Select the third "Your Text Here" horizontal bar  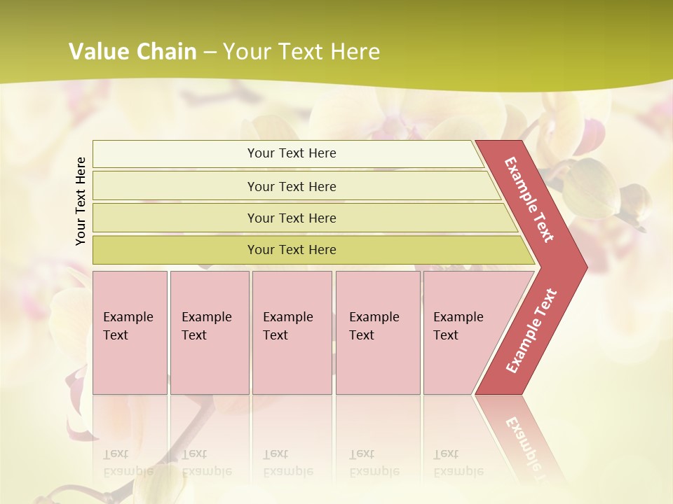292,218
